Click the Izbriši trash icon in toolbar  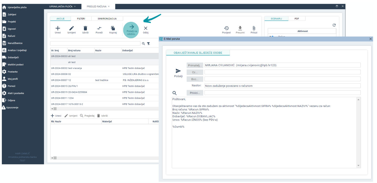click(x=85, y=28)
